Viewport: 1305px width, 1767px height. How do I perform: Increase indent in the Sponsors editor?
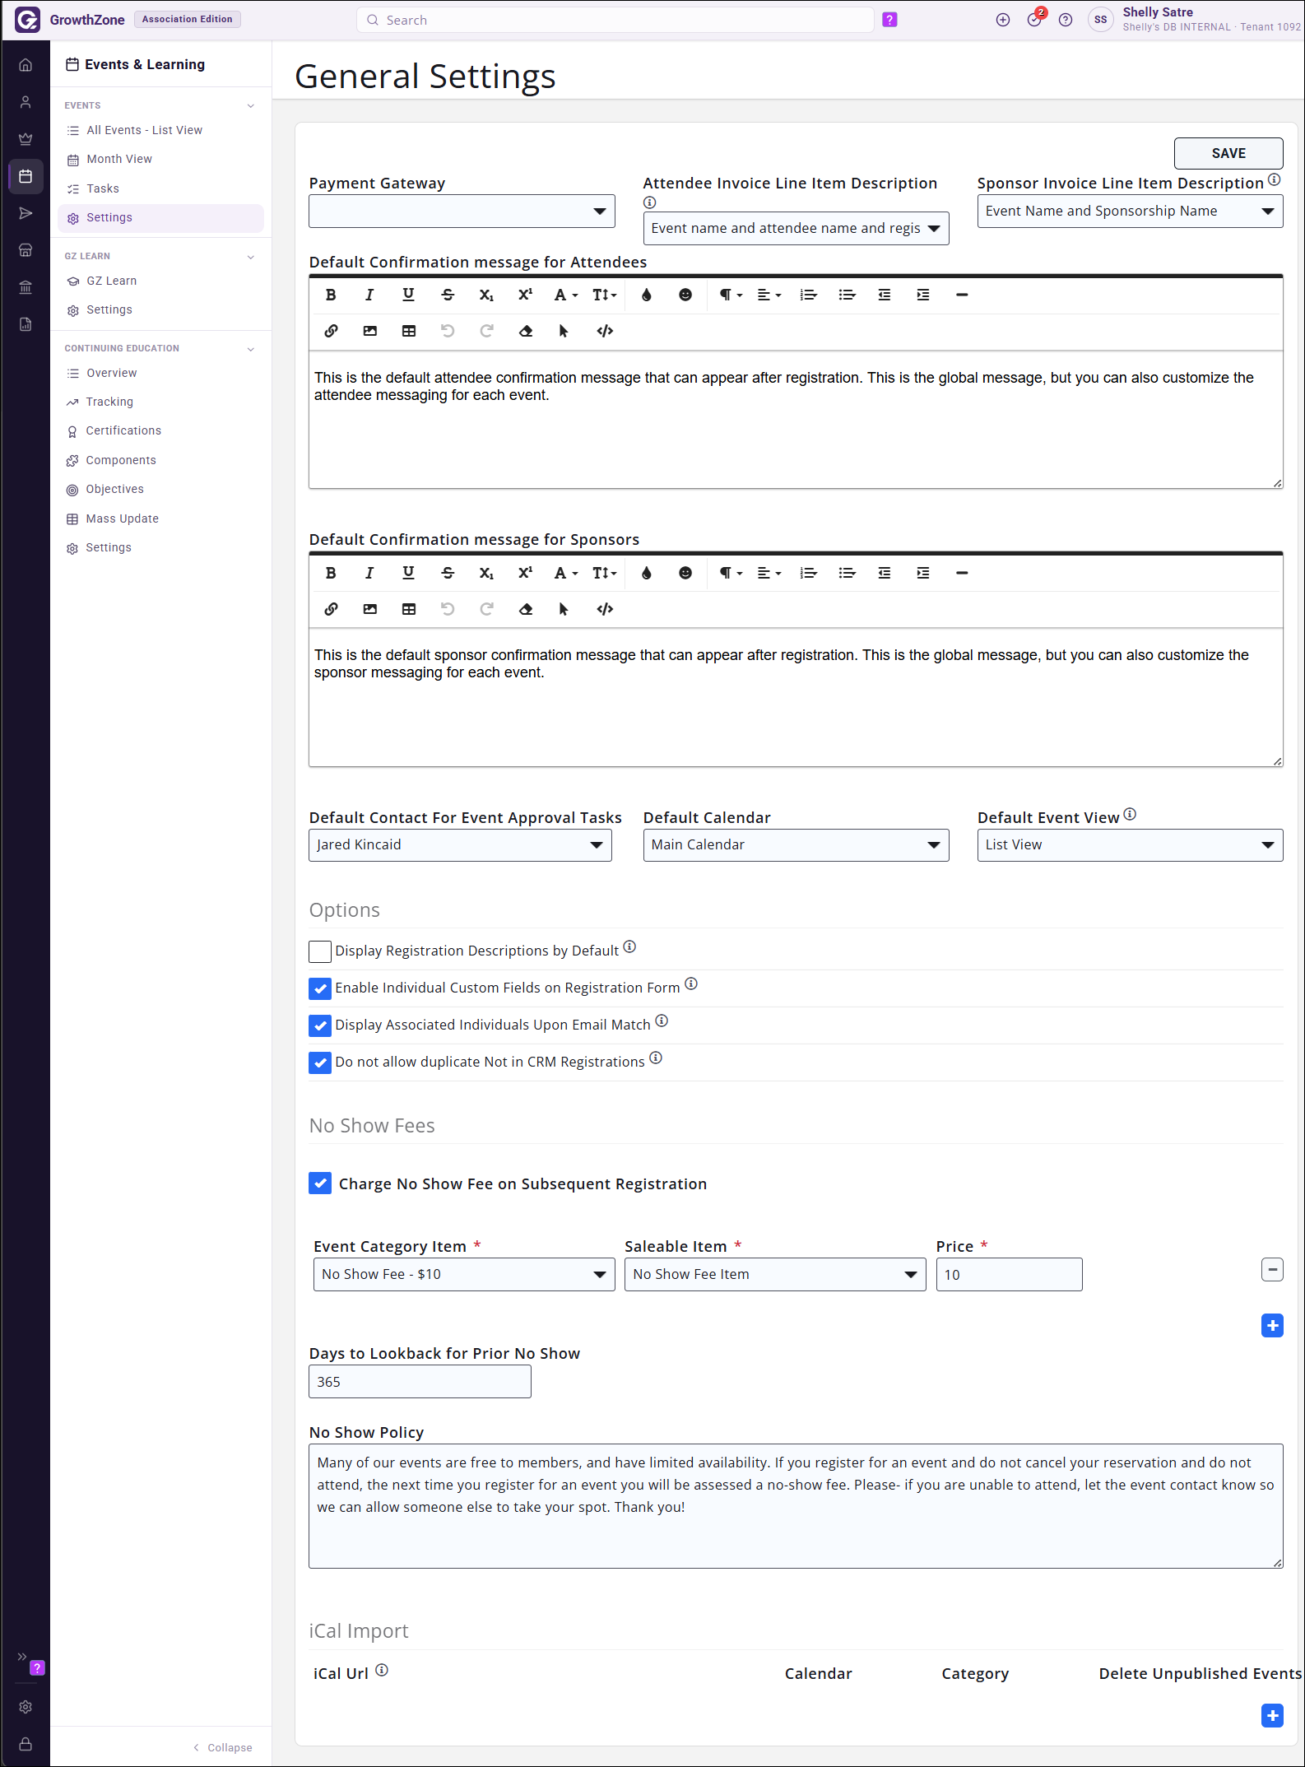pos(923,573)
